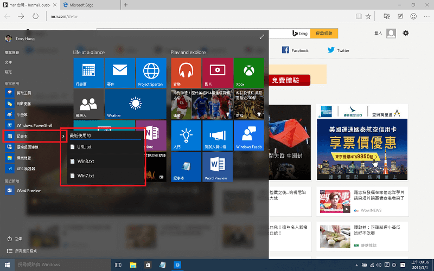This screenshot has height=271, width=434.
Task: Click the 搜尋網路 Bing search button
Action: (324, 33)
